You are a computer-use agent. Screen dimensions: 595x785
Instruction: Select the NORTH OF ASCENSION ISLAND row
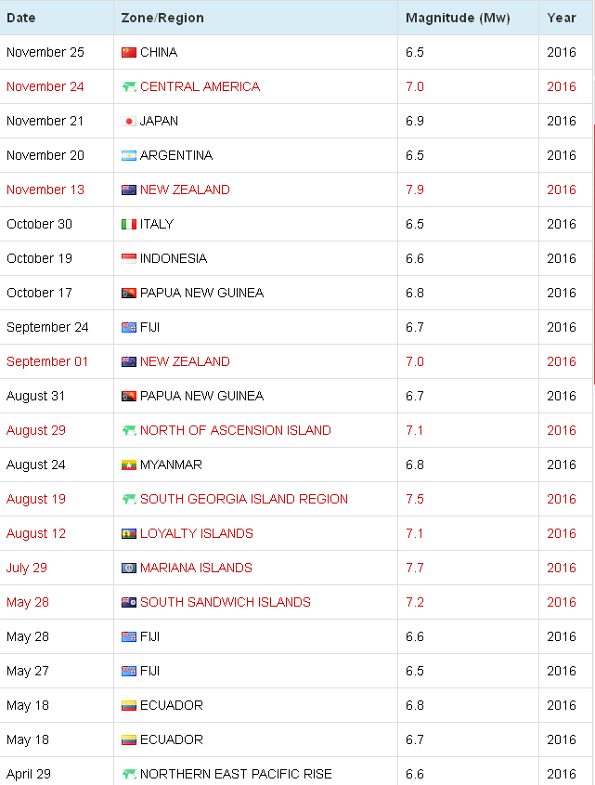(296, 430)
